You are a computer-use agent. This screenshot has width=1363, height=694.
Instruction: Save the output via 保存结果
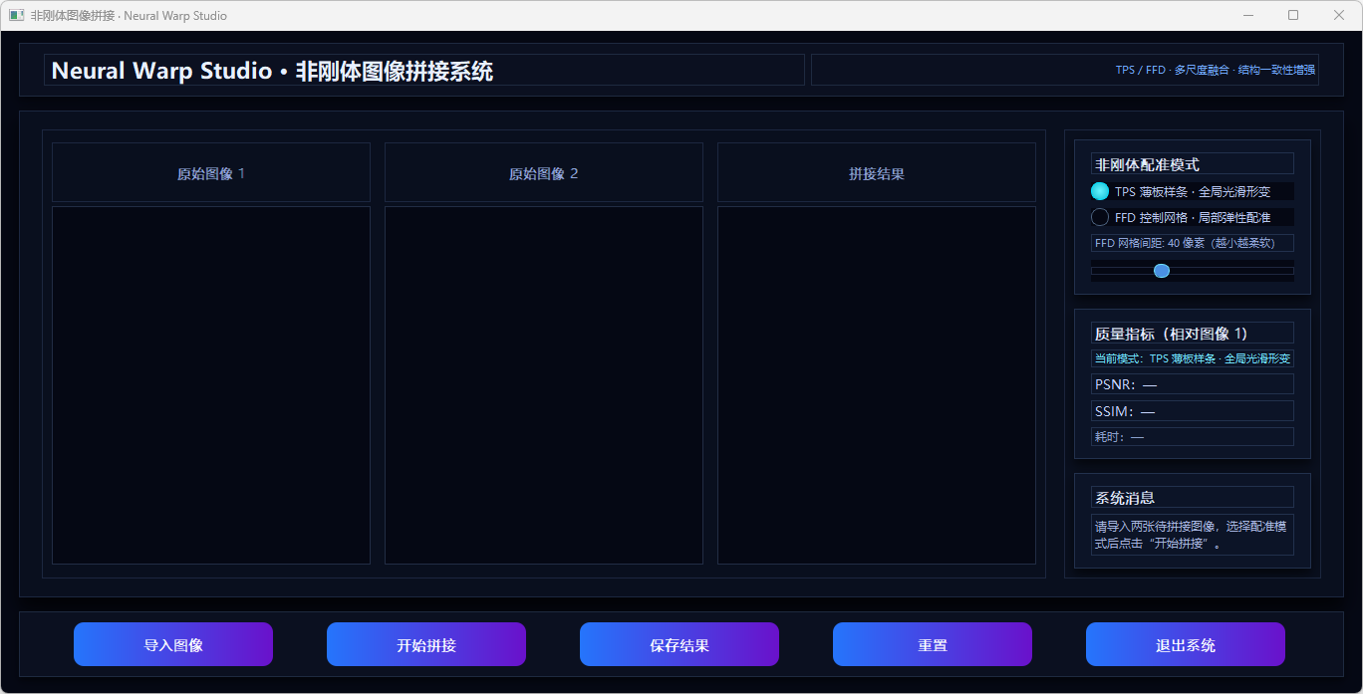pyautogui.click(x=680, y=644)
